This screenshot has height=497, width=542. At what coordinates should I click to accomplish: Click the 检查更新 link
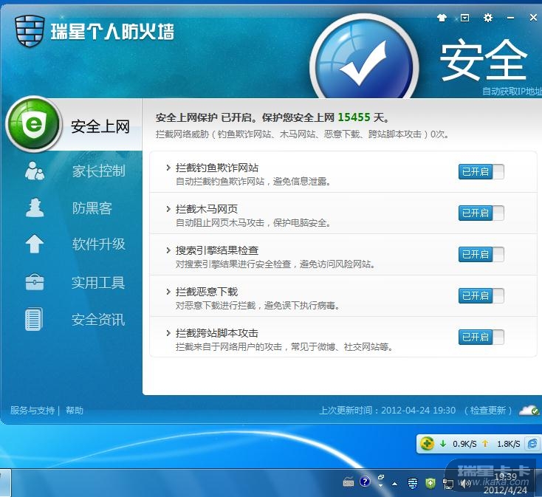[488, 411]
